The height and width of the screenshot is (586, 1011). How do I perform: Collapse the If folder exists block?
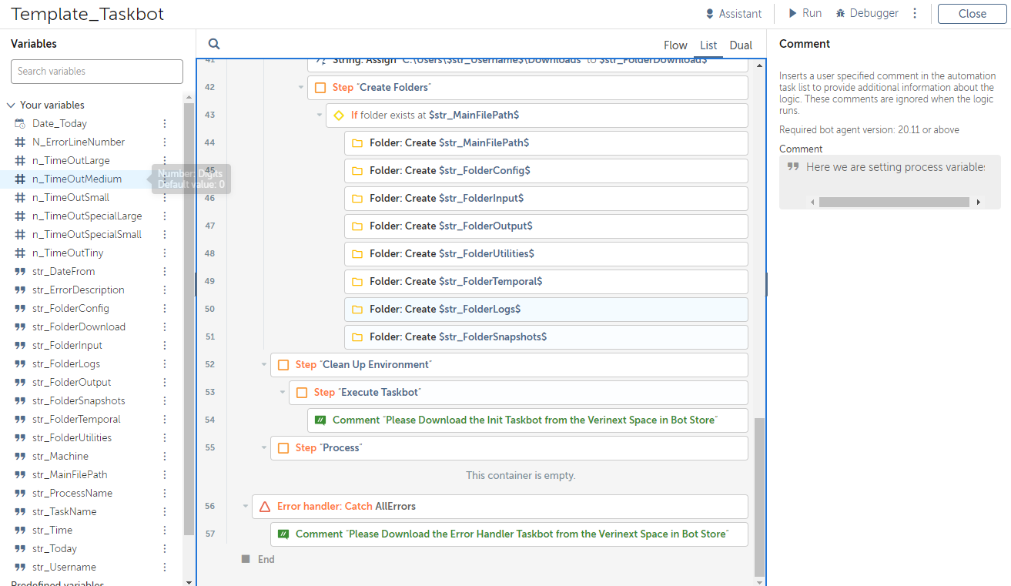(320, 116)
